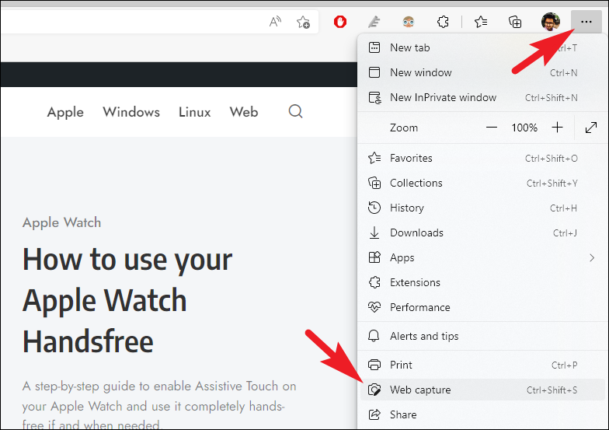Open the Collections toolbar icon
This screenshot has height=430, width=609.
point(515,22)
